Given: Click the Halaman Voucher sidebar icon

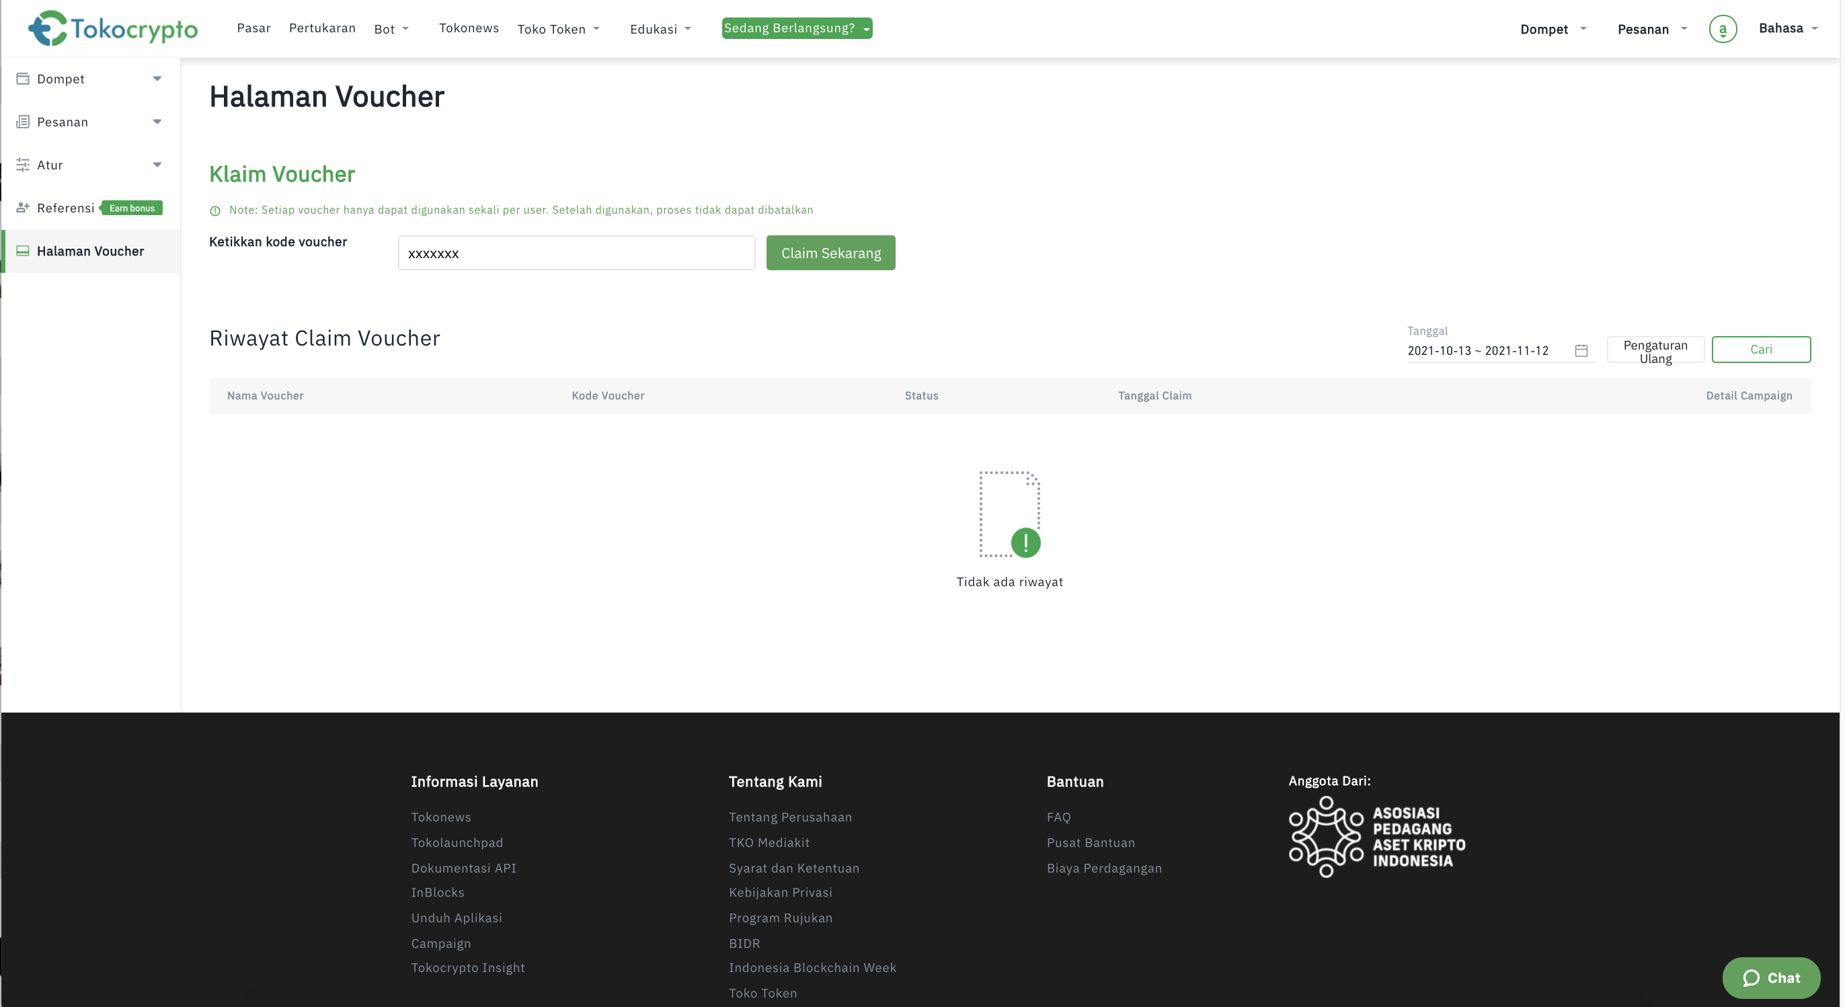Looking at the screenshot, I should [x=23, y=251].
